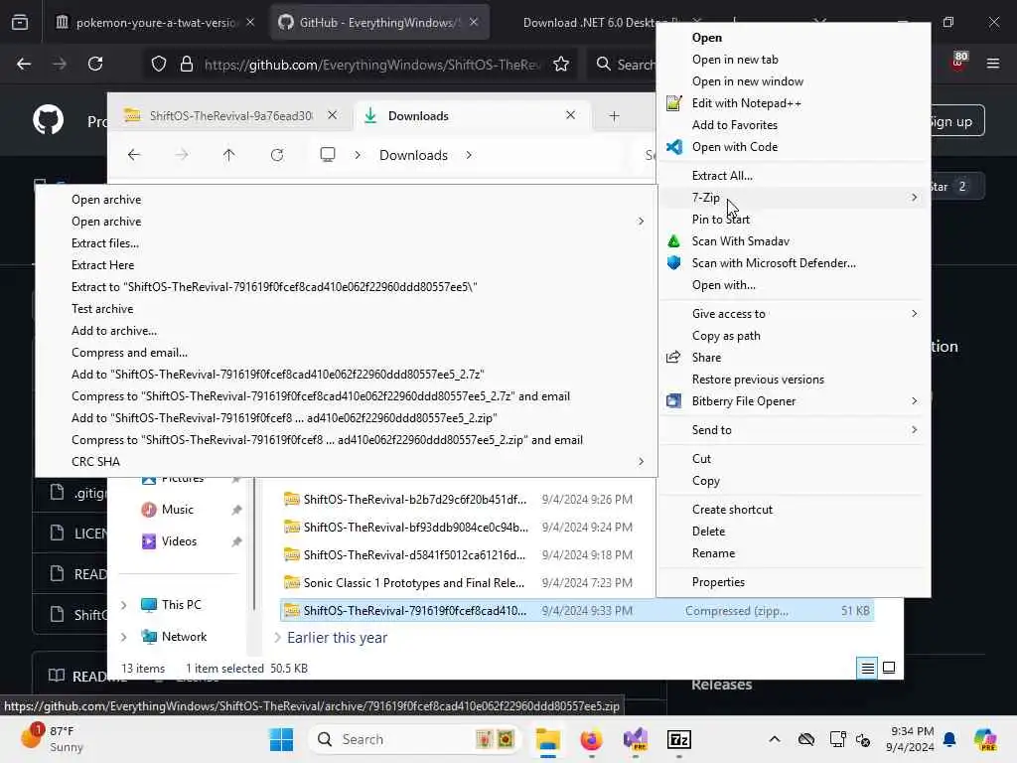This screenshot has width=1017, height=763.
Task: Click the Firefox address bar URL
Action: click(x=371, y=65)
